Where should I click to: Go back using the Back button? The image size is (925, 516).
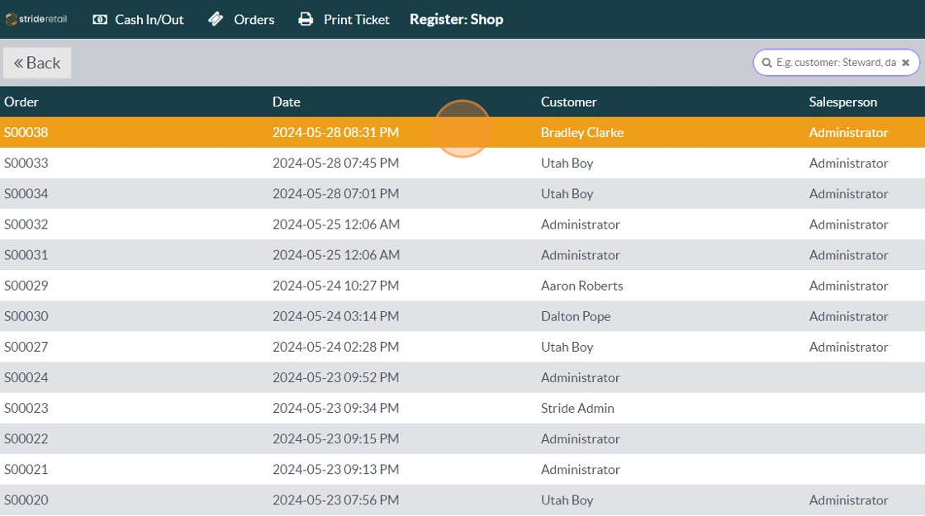pos(37,63)
